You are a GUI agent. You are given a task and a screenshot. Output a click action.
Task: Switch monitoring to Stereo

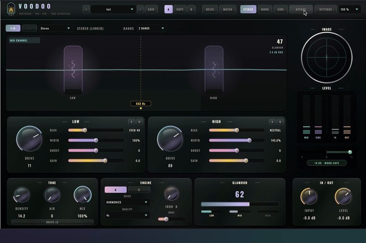coord(248,9)
